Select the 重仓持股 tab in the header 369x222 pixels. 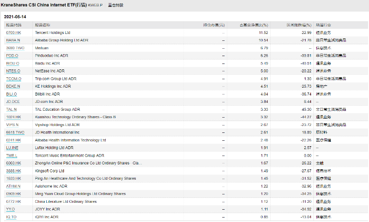pos(116,5)
